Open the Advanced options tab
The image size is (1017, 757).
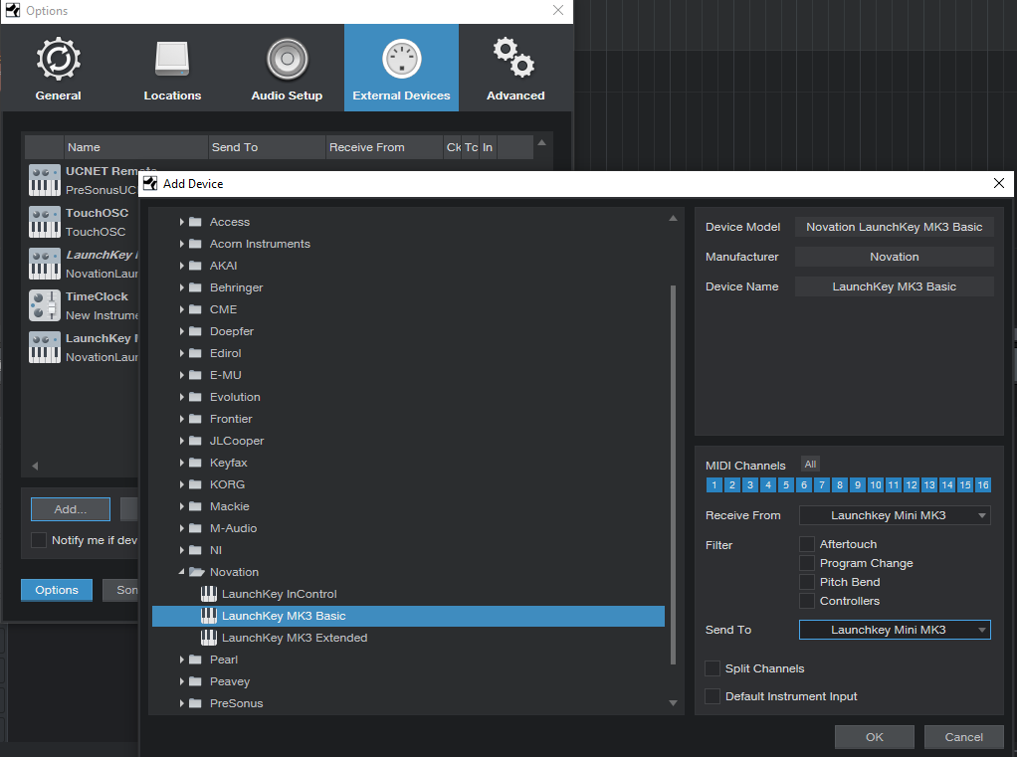click(x=515, y=68)
